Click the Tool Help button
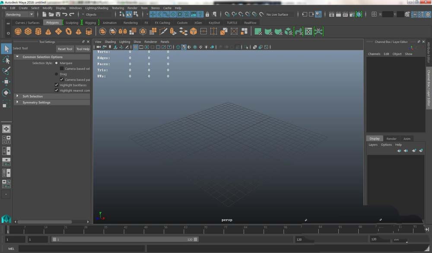 click(x=83, y=49)
